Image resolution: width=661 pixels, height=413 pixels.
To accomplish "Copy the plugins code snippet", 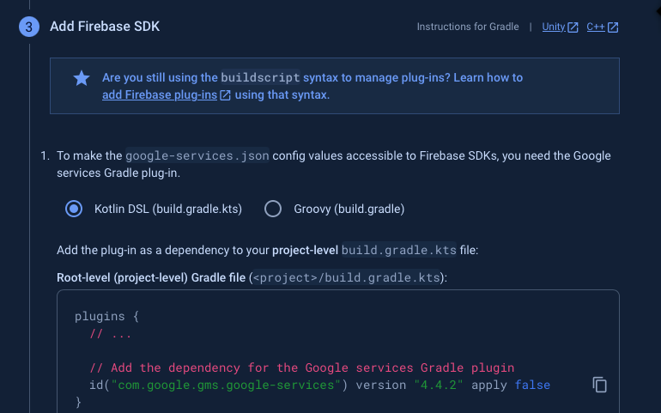I will (599, 385).
